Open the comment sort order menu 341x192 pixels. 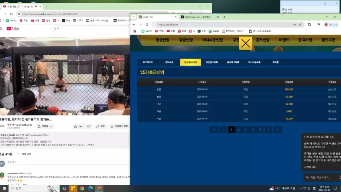24,154
